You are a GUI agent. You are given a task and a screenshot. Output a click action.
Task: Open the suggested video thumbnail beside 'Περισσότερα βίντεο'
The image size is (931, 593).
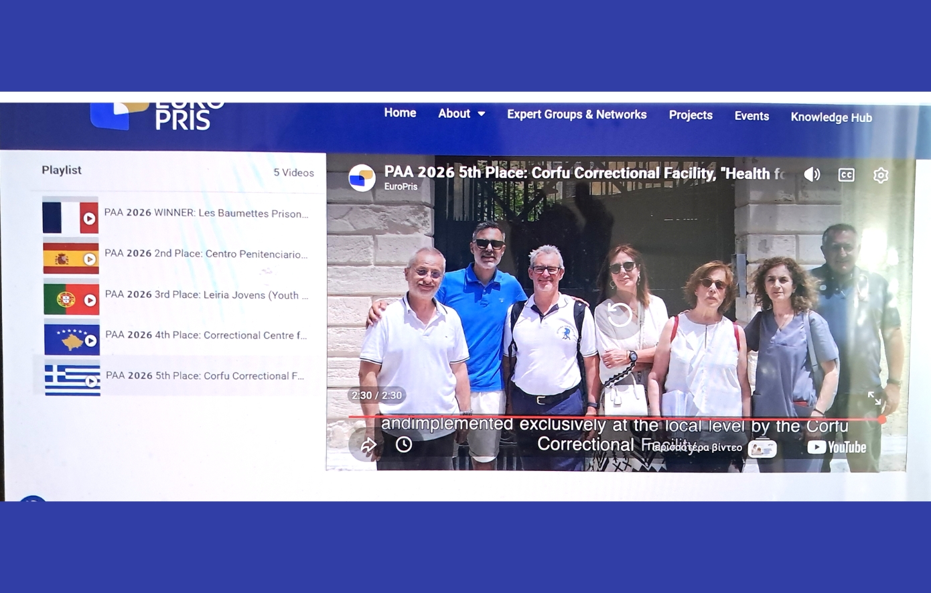pos(762,448)
